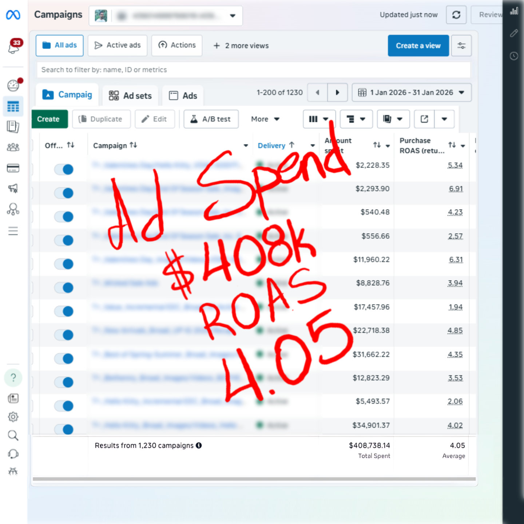The width and height of the screenshot is (524, 524).
Task: Open Billing credit card icon
Action: tap(13, 168)
